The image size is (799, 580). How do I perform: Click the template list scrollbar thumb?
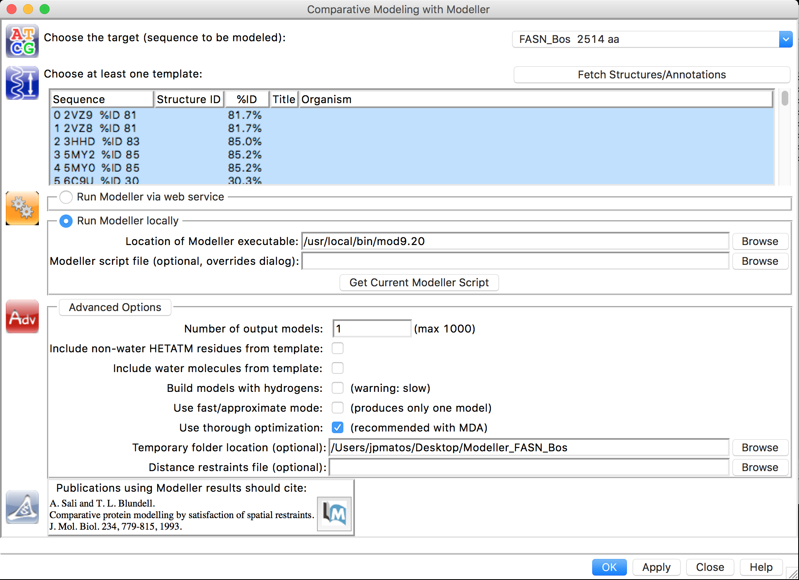785,98
